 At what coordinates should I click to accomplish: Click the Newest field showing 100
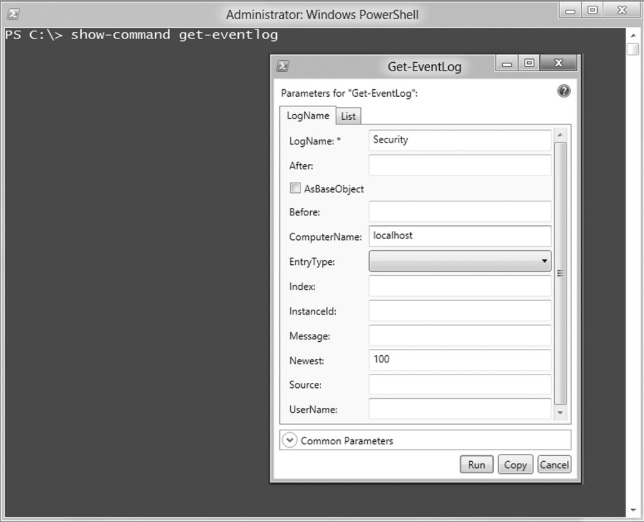pyautogui.click(x=460, y=360)
